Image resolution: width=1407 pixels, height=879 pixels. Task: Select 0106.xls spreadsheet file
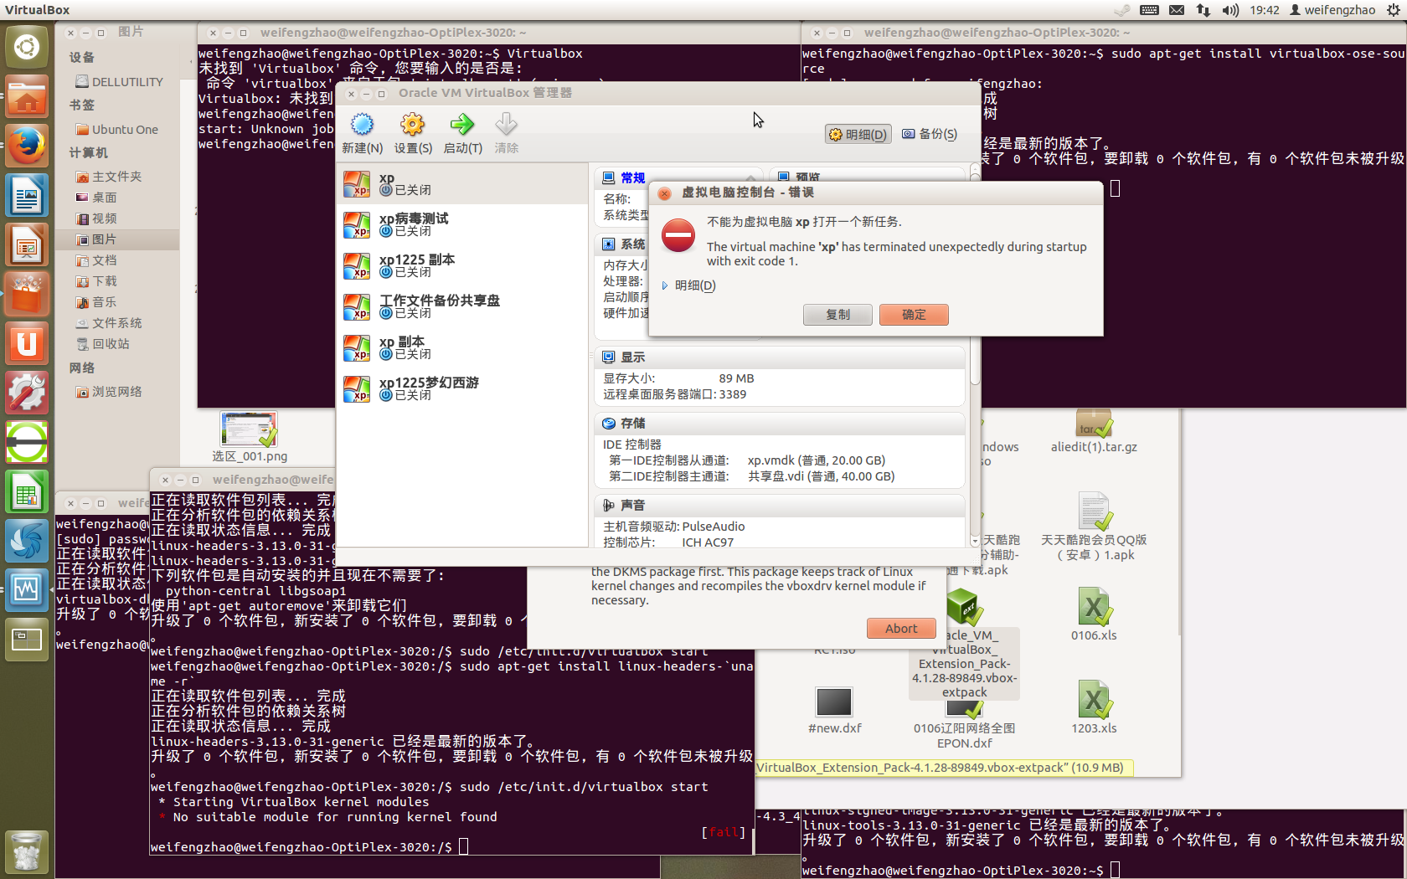point(1094,614)
